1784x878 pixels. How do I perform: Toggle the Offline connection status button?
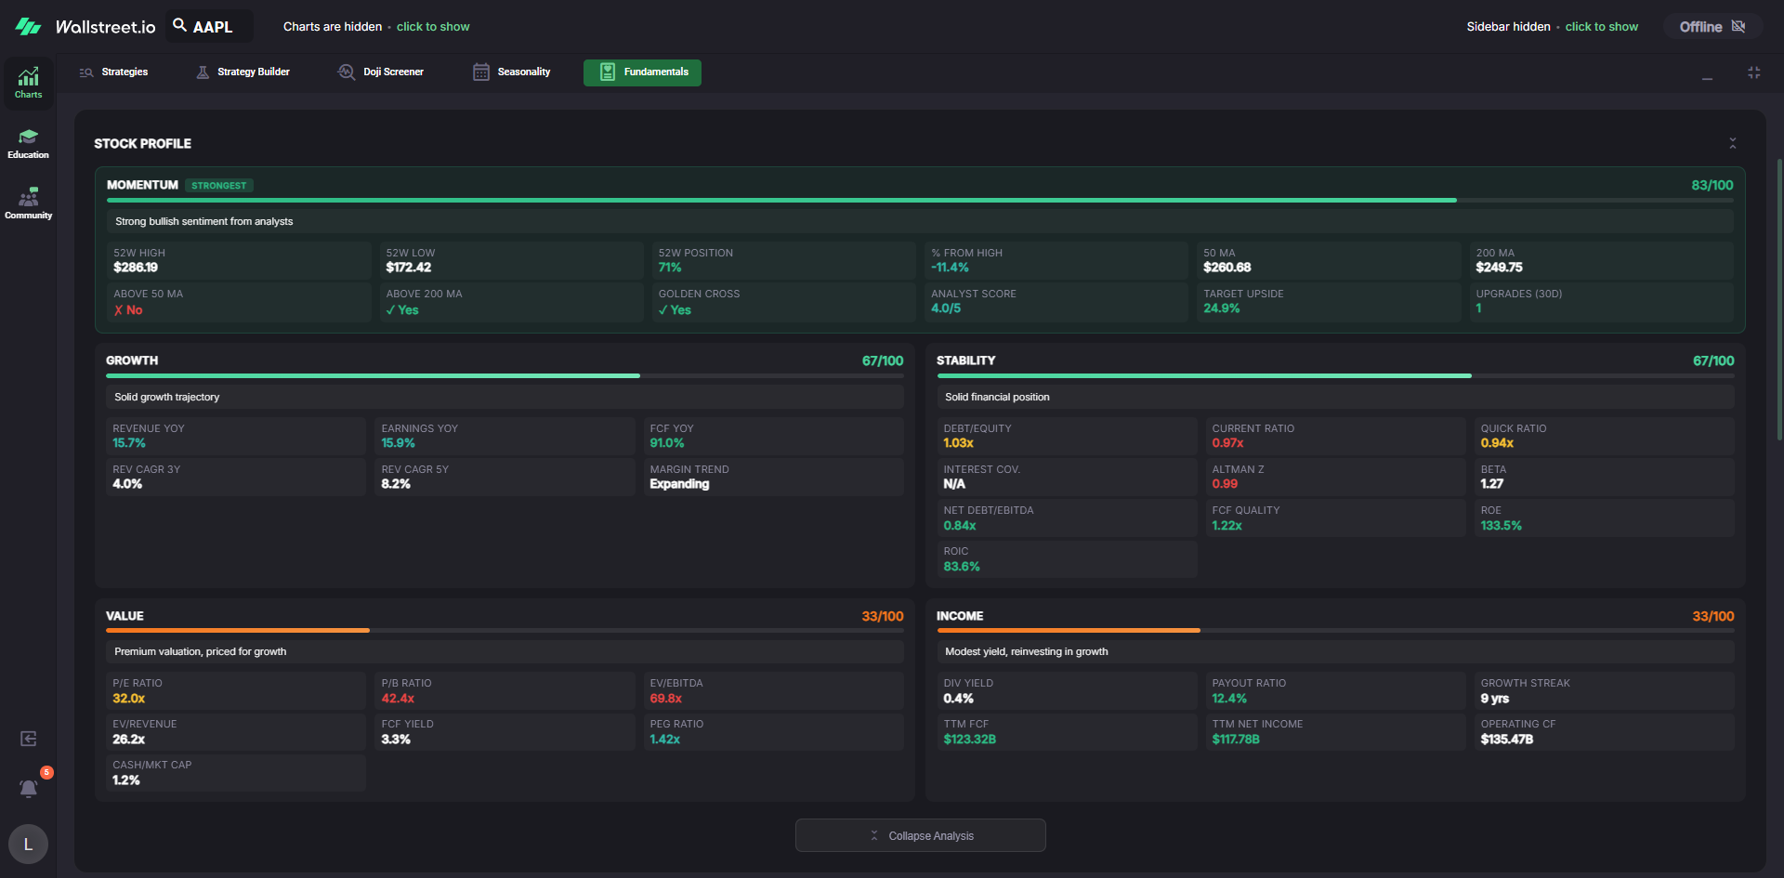click(x=1712, y=27)
